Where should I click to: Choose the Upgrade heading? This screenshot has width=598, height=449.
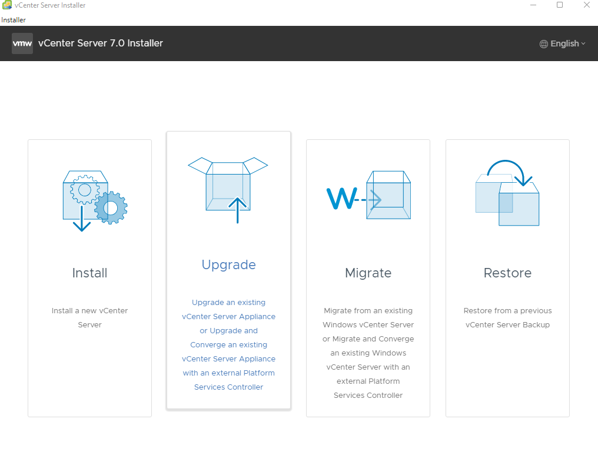pyautogui.click(x=228, y=265)
